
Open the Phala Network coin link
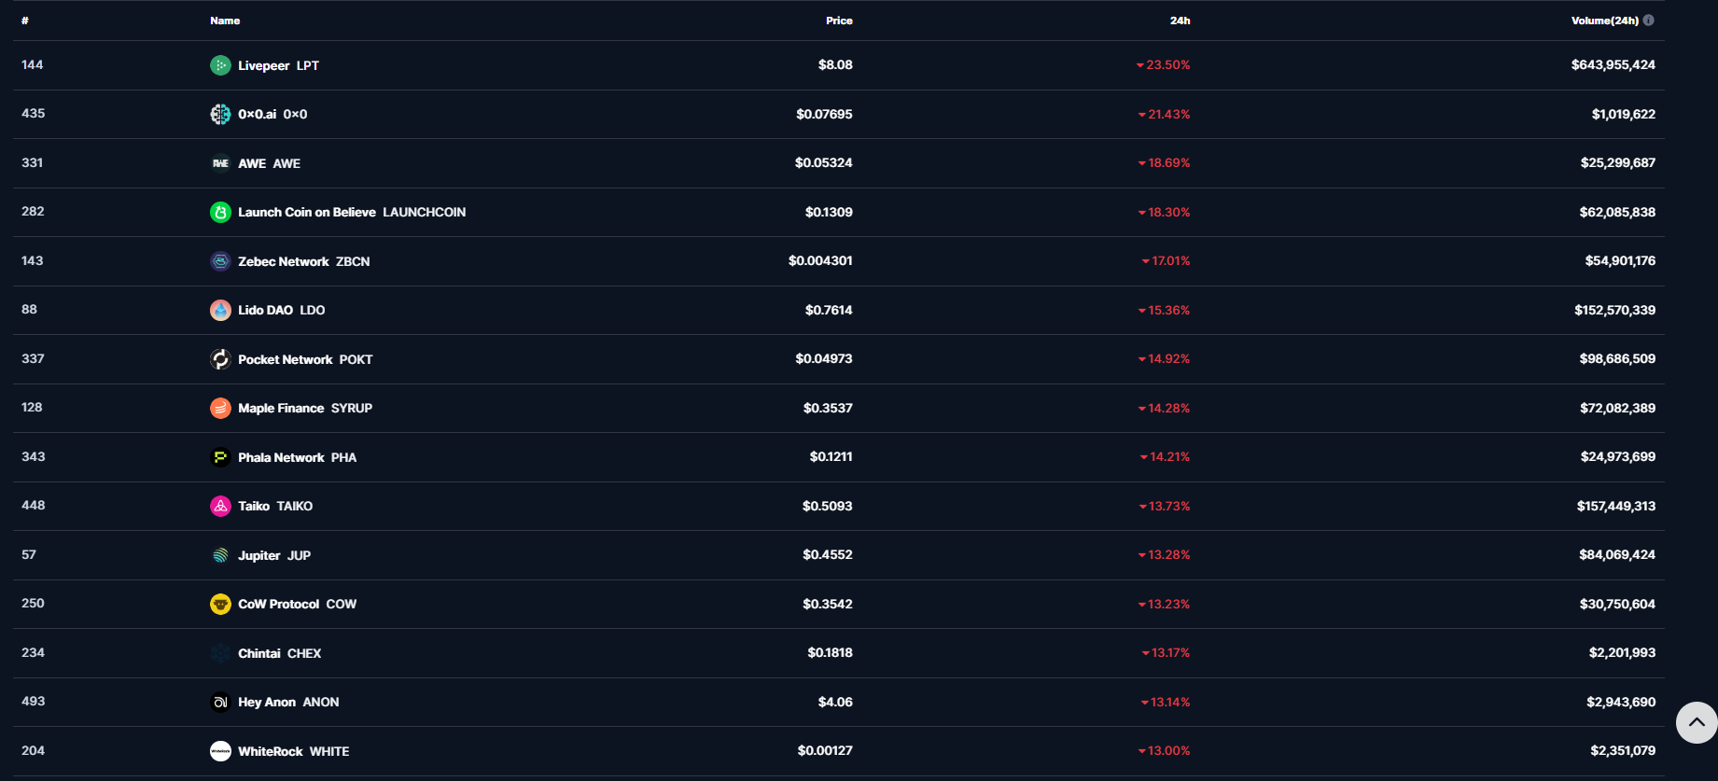281,457
